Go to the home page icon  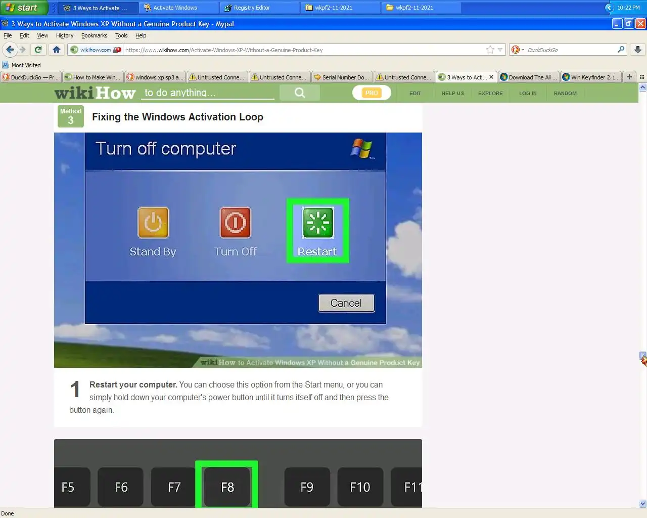57,50
